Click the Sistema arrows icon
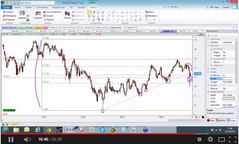The image size is (239, 144). (67, 14)
